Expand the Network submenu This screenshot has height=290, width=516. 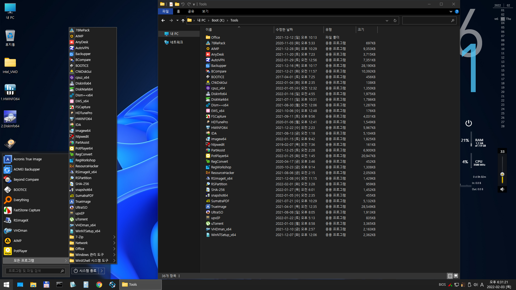93,243
